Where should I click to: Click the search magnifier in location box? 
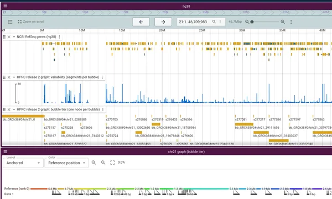(x=214, y=22)
